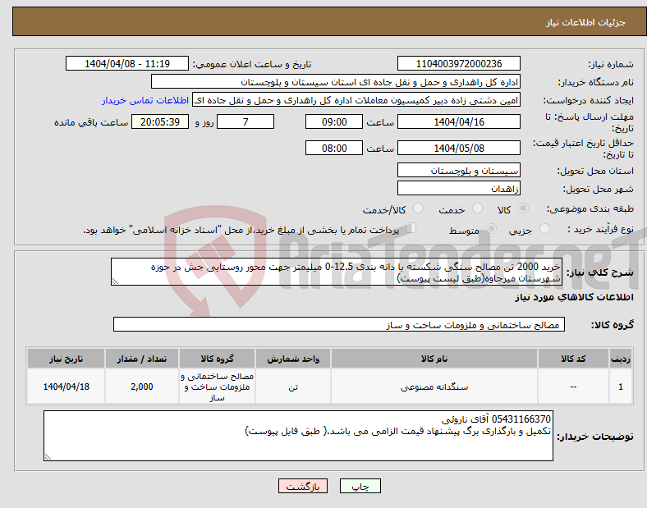Click the delivery city field زاهدان

pos(458,189)
